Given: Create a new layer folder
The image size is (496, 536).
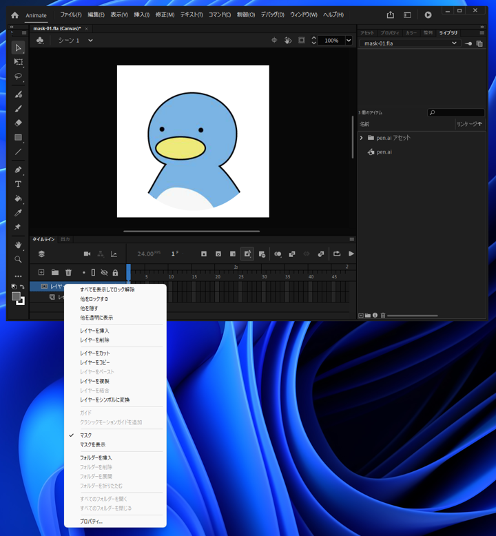Looking at the screenshot, I should tap(55, 272).
